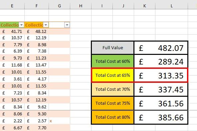Select column G header

[60, 6]
